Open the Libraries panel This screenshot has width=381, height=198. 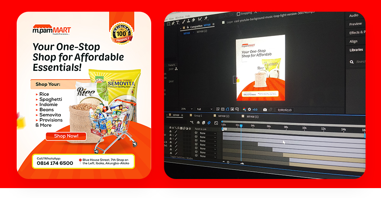point(356,50)
